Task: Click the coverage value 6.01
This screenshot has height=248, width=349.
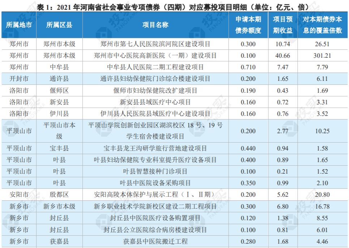Action: [322, 230]
